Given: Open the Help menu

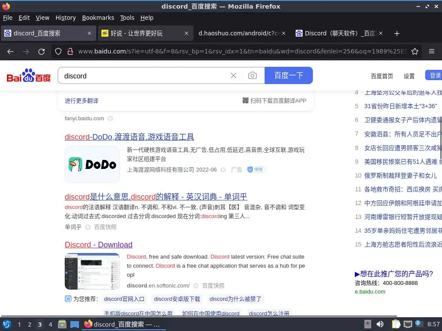Looking at the screenshot, I should [x=147, y=18].
